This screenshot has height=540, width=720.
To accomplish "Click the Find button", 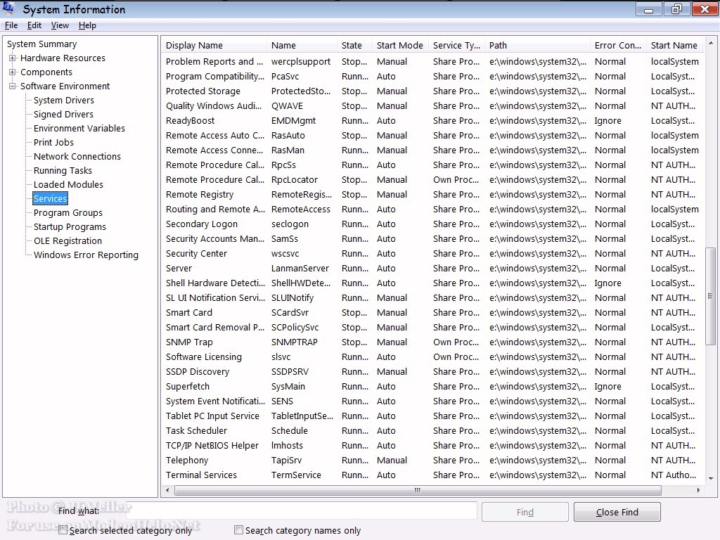I will (x=525, y=512).
